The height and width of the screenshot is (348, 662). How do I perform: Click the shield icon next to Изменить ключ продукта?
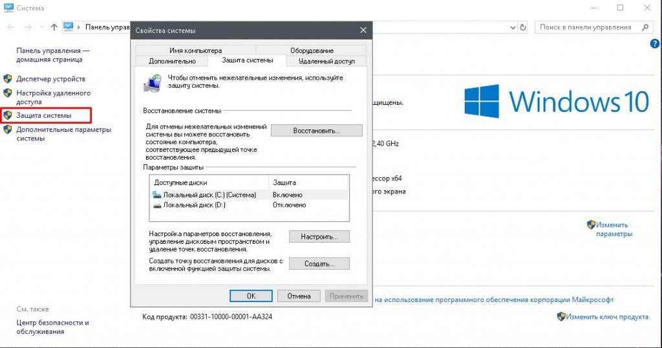point(561,316)
